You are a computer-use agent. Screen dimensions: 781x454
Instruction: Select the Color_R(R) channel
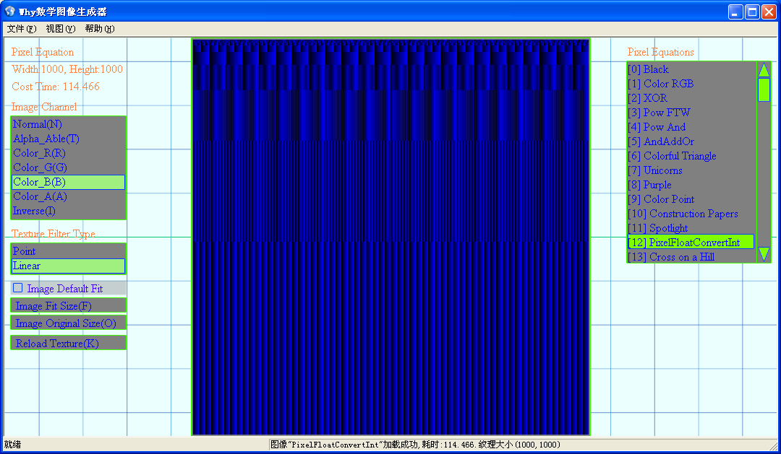68,153
